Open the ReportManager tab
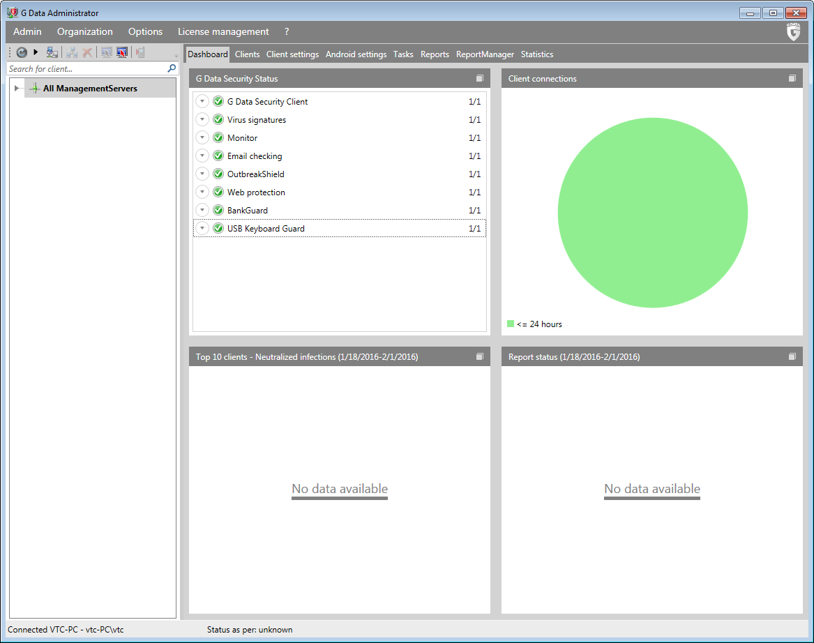Viewport: 814px width, 643px height. click(x=485, y=54)
